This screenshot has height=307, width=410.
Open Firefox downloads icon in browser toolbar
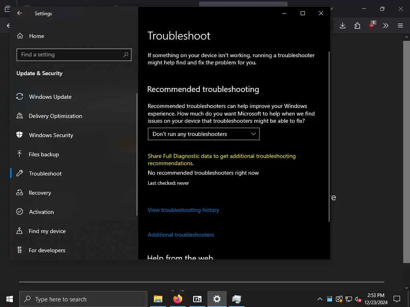point(343,26)
